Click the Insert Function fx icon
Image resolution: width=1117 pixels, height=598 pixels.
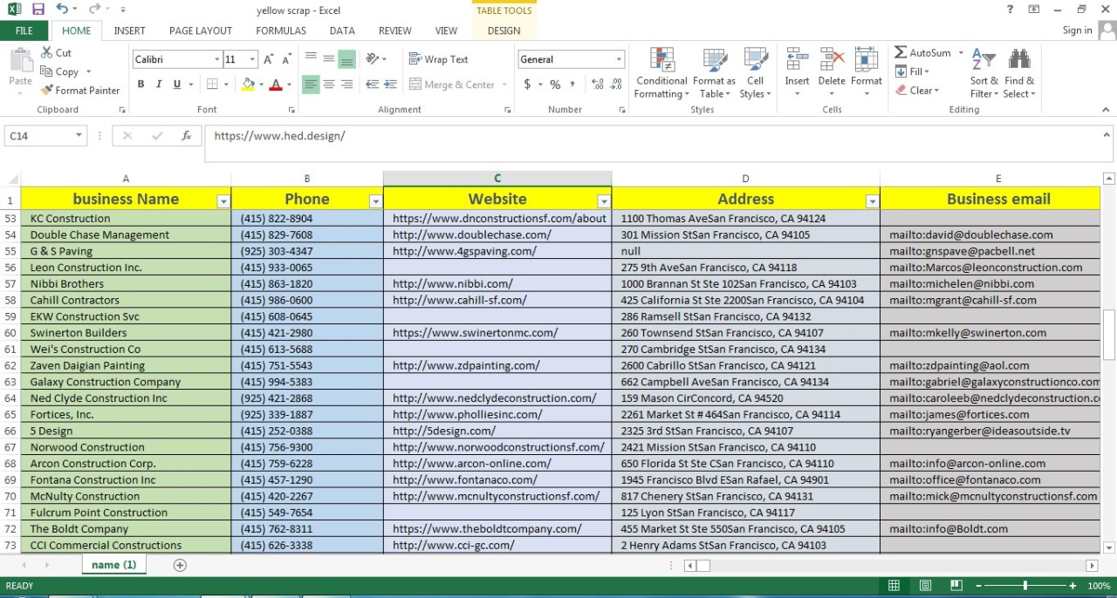[186, 136]
